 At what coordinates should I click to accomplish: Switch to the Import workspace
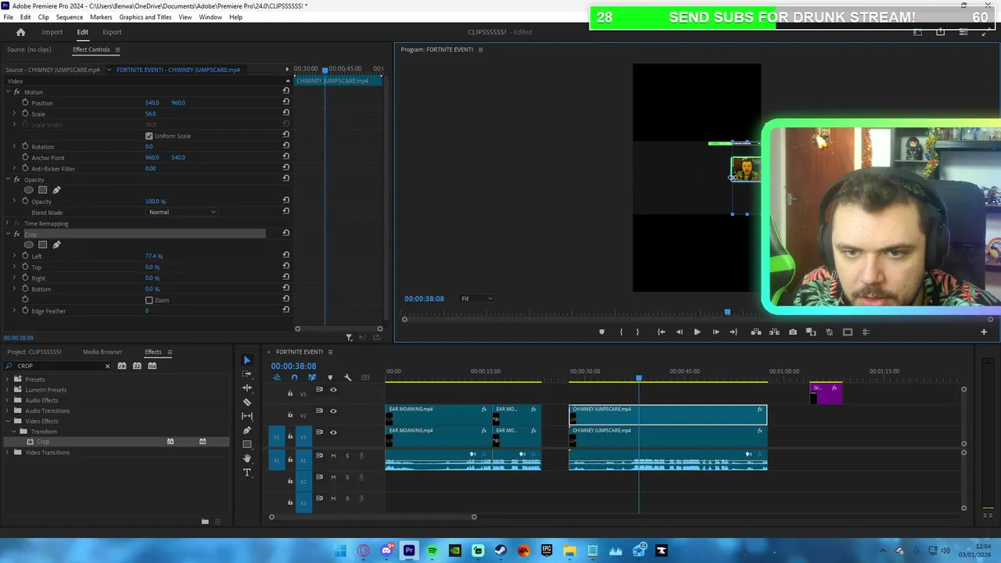coord(52,32)
